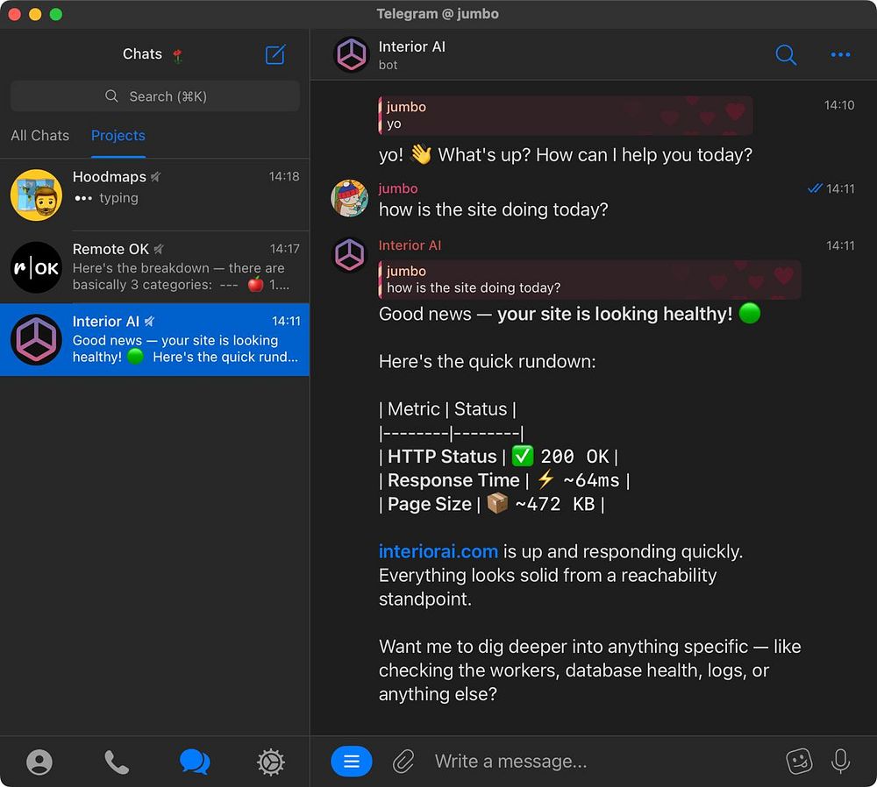Click the quoted reply 'jumbo yo'
This screenshot has width=877, height=787.
tap(565, 115)
